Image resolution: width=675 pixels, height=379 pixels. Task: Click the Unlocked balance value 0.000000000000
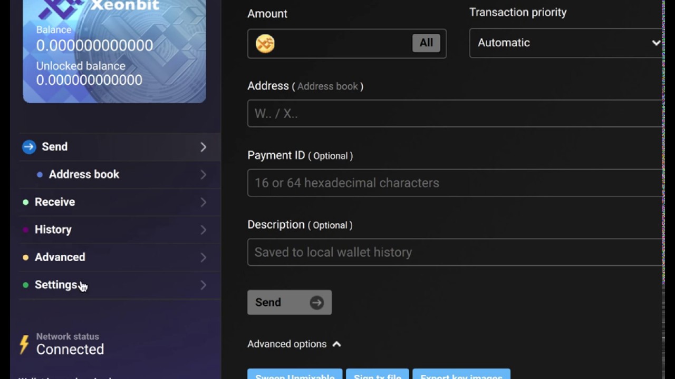tap(89, 80)
